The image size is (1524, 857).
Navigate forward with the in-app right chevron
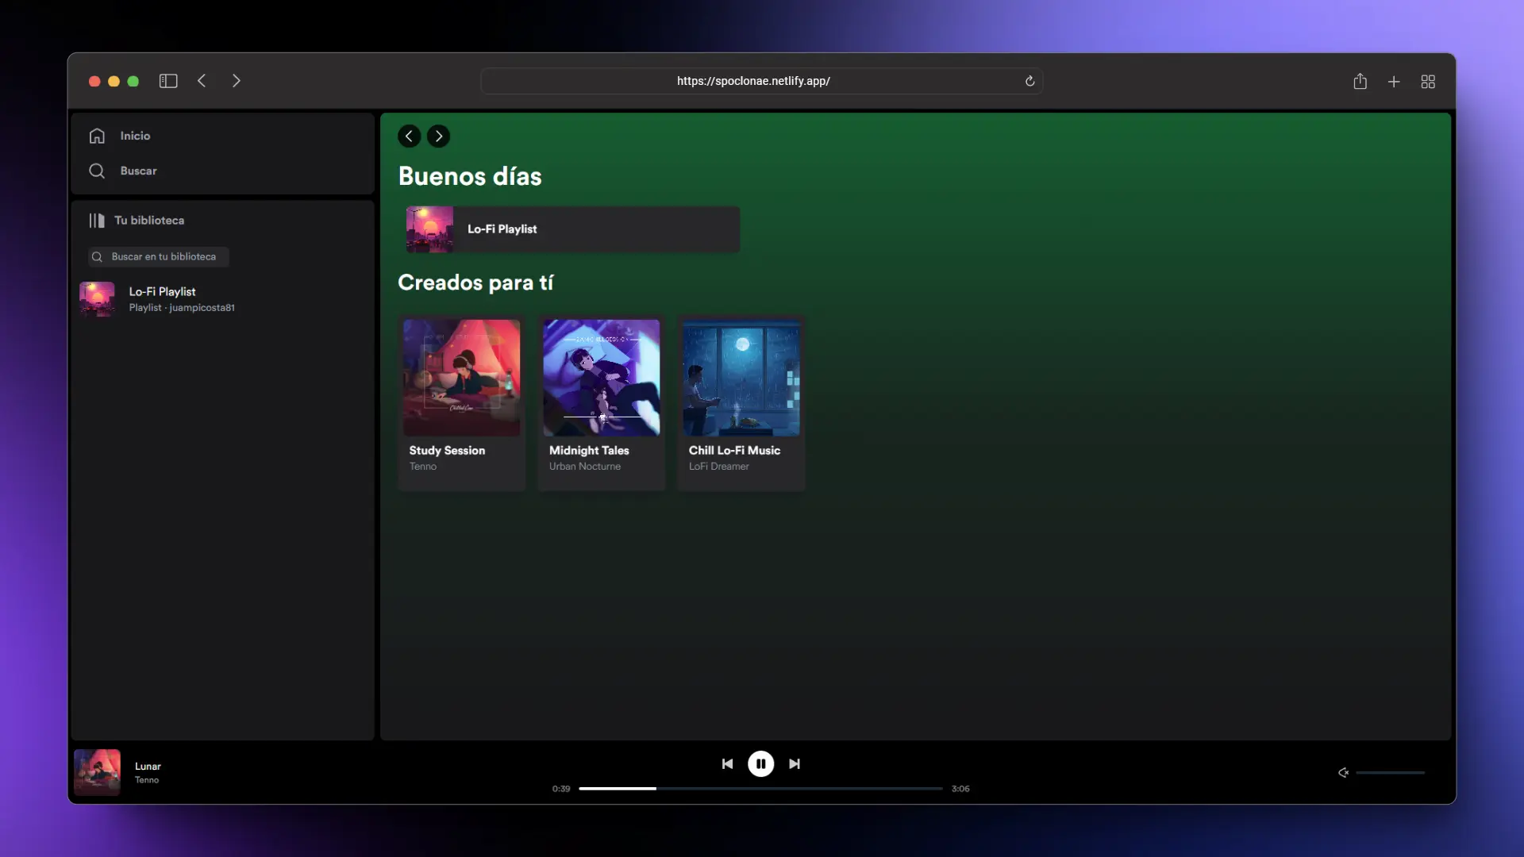(438, 136)
